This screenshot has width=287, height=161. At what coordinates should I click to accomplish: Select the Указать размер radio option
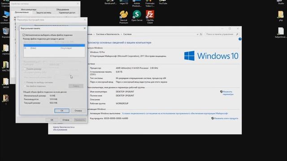coord(25,69)
